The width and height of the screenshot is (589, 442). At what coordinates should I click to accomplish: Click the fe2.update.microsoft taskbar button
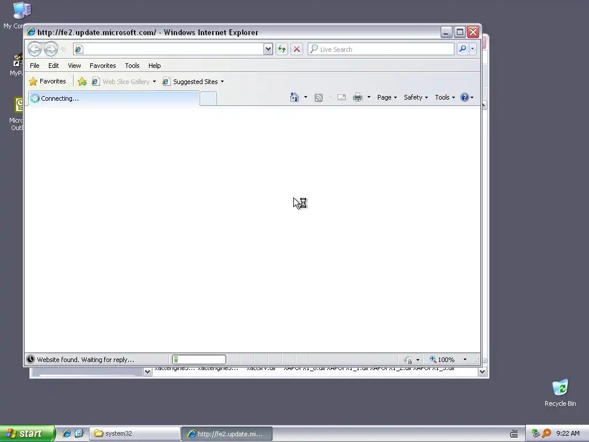tap(227, 433)
